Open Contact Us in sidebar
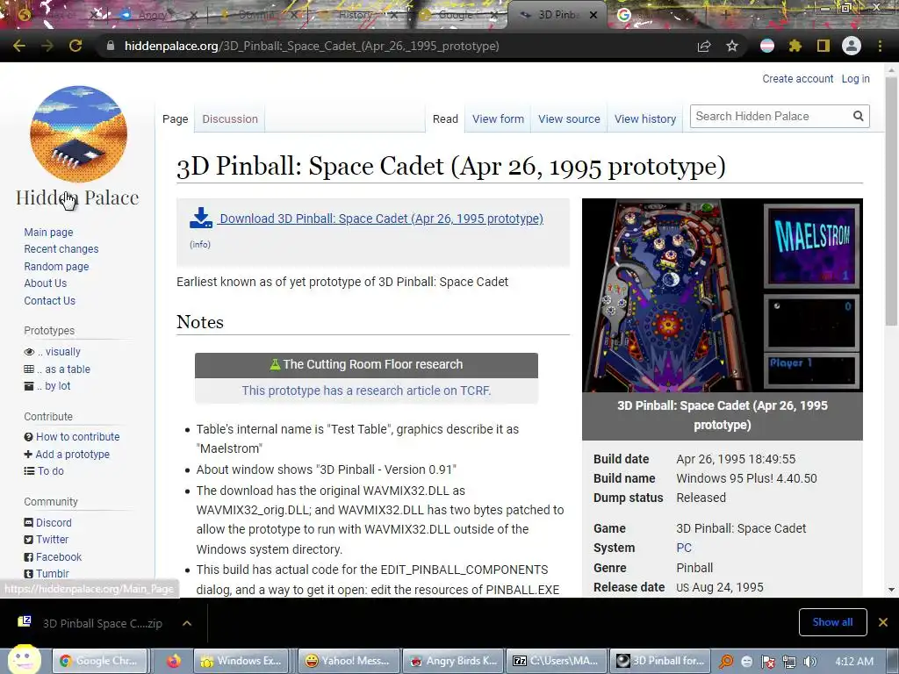Image resolution: width=899 pixels, height=674 pixels. click(x=49, y=300)
